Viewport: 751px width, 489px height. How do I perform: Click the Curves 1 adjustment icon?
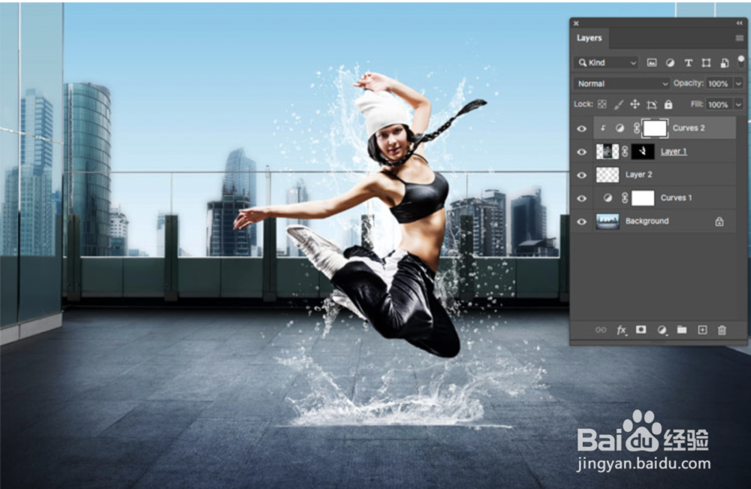click(608, 198)
